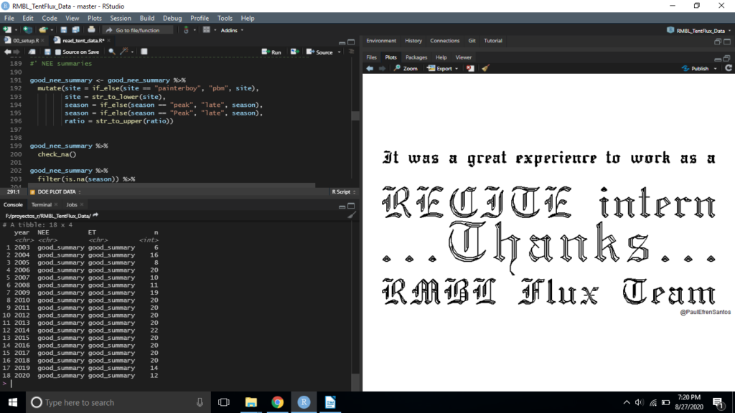Screen dimensions: 735x413
Task: Expand the Export plot dropdown
Action: [x=457, y=69]
